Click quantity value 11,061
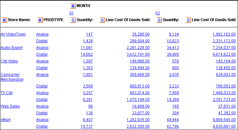This screenshot has height=130, width=238. (87, 48)
